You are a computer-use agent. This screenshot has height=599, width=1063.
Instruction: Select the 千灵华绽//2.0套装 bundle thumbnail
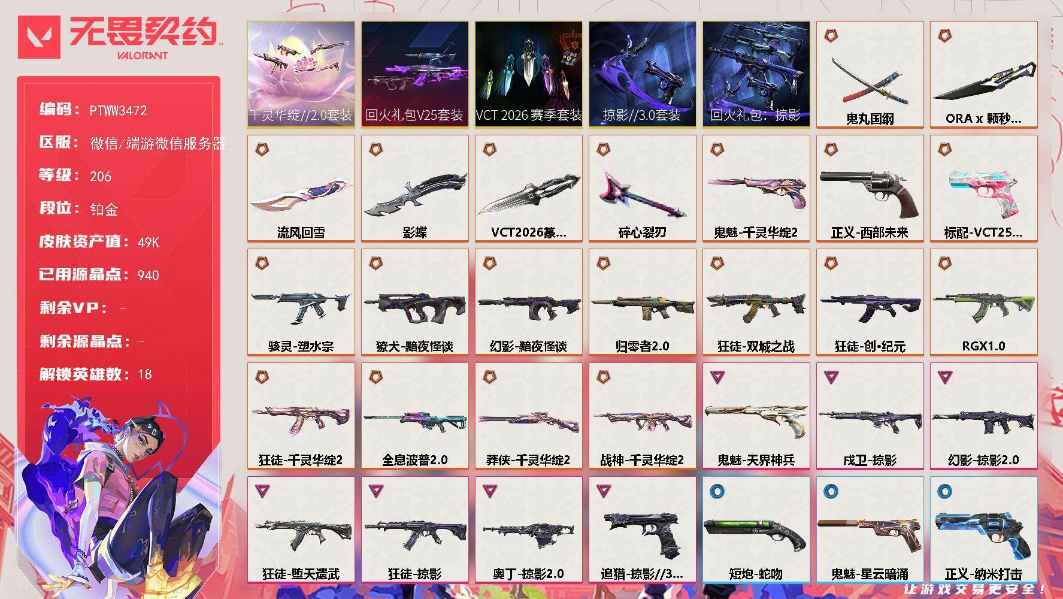coord(301,74)
